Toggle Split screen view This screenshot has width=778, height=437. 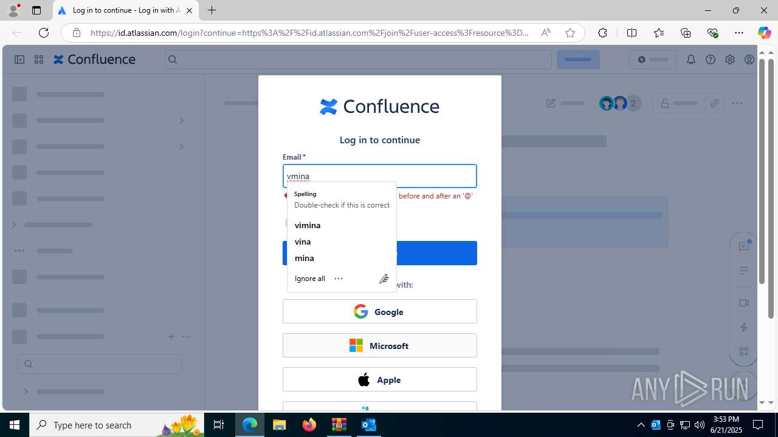click(x=632, y=33)
